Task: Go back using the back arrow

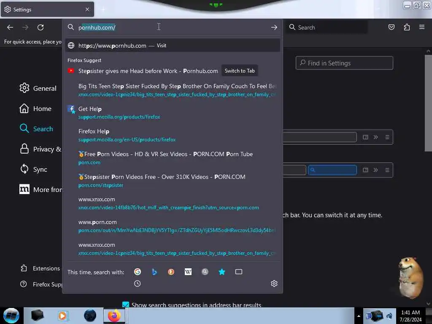Action: click(x=10, y=27)
